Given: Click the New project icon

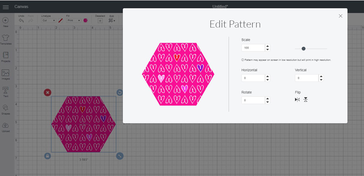Looking at the screenshot, I should pos(5,20).
